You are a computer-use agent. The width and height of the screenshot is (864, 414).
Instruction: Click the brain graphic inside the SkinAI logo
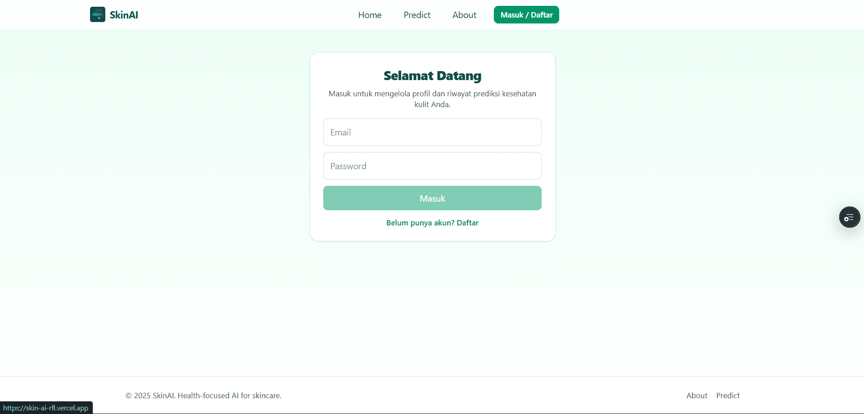[x=97, y=14]
